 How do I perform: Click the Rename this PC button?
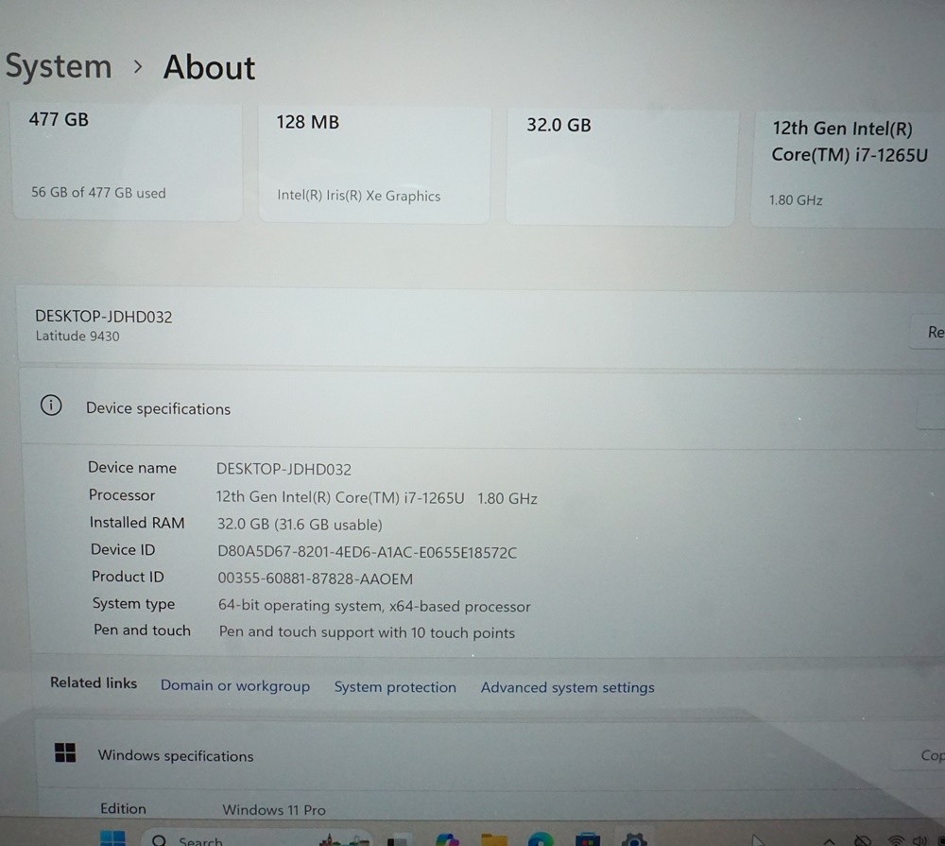(x=928, y=332)
